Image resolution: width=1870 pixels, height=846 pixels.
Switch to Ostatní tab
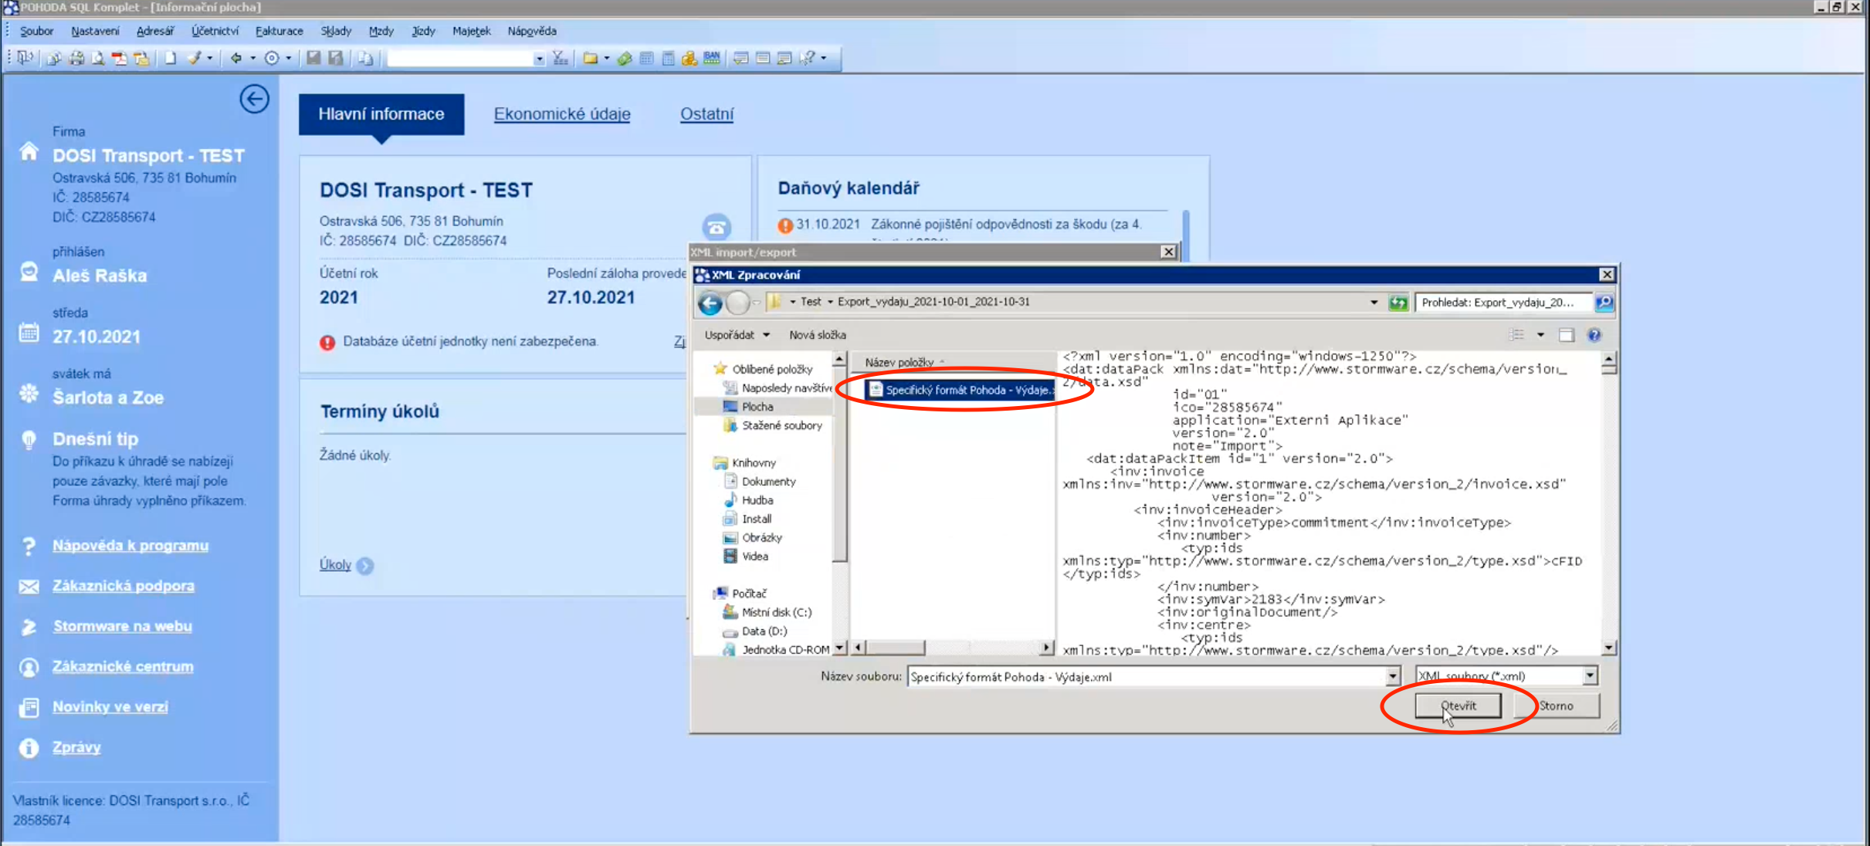[706, 114]
